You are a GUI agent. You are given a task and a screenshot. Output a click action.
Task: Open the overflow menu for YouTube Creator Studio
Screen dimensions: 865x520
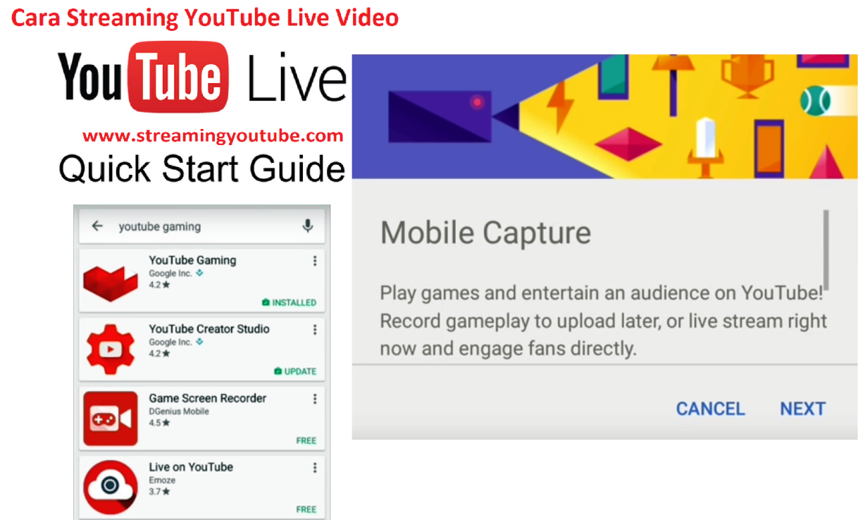point(315,330)
